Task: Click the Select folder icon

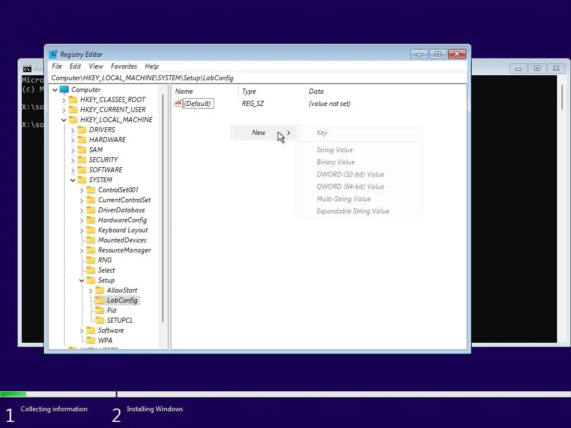Action: [x=91, y=270]
